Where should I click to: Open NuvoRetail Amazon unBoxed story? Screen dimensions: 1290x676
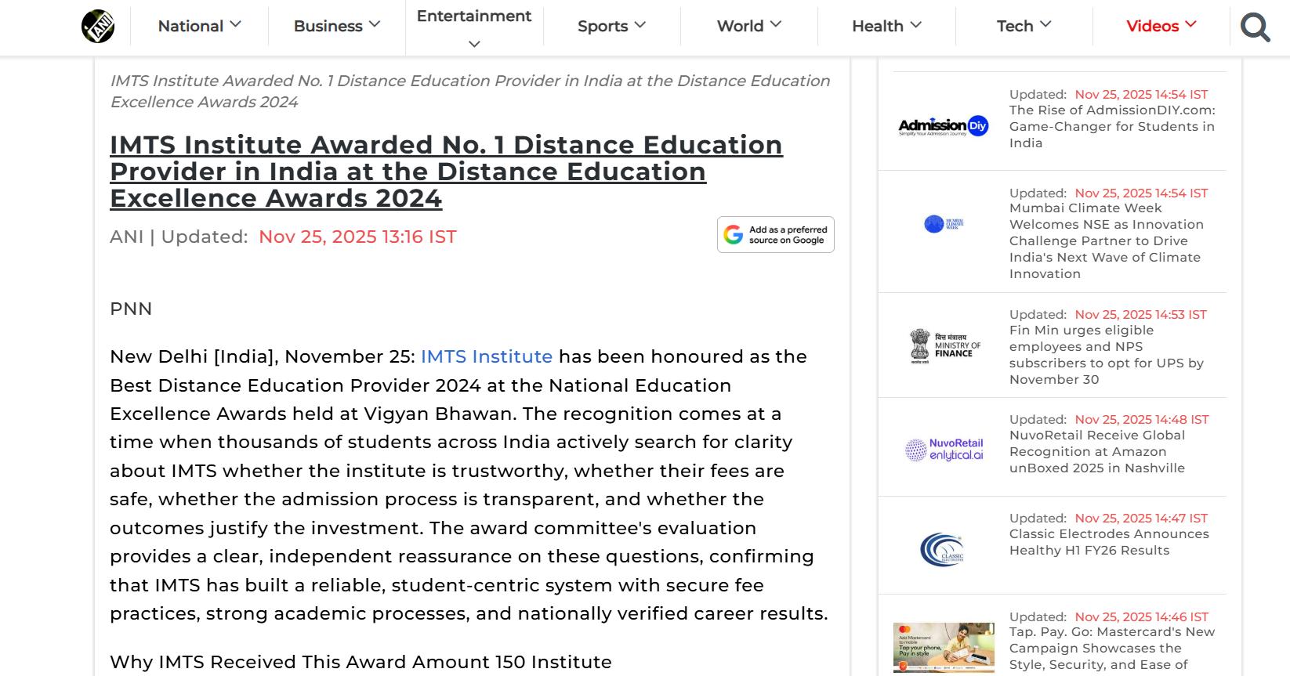1097,451
